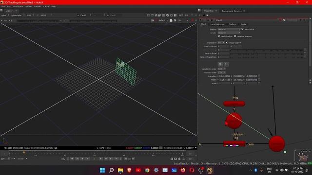Viewport: 312px width, 175px height.
Task: Click the translate animation menu icon
Action: point(259,76)
